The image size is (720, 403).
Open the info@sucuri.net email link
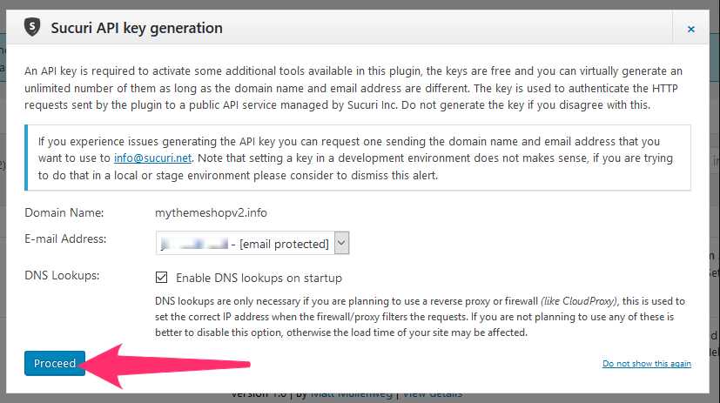pos(152,158)
